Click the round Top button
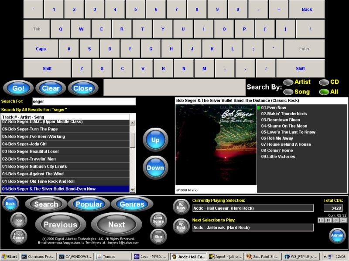Screen dimensions: 349x261 18,221
